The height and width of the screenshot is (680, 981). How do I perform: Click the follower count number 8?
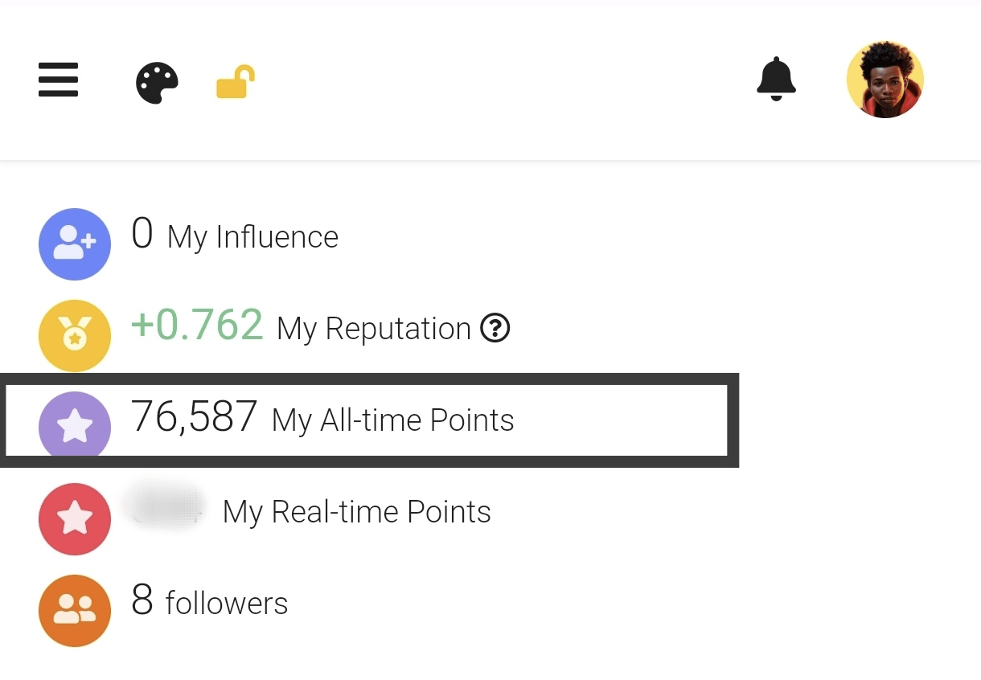pyautogui.click(x=142, y=600)
